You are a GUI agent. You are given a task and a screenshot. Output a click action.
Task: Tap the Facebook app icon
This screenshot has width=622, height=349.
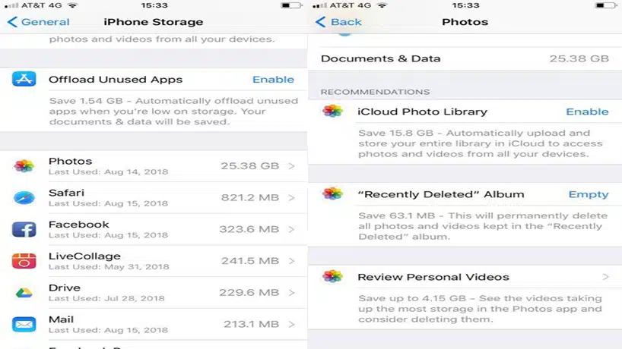(x=24, y=229)
